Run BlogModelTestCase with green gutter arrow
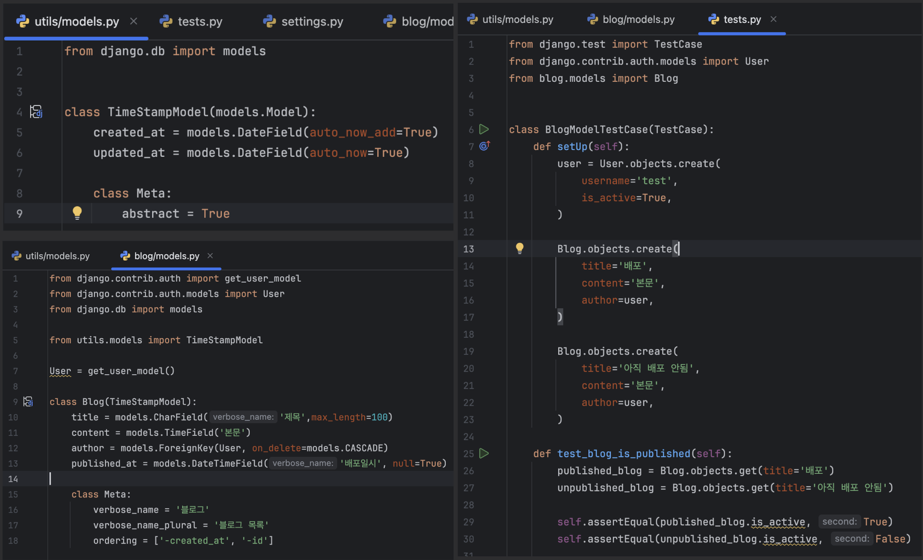This screenshot has width=923, height=560. pos(484,129)
